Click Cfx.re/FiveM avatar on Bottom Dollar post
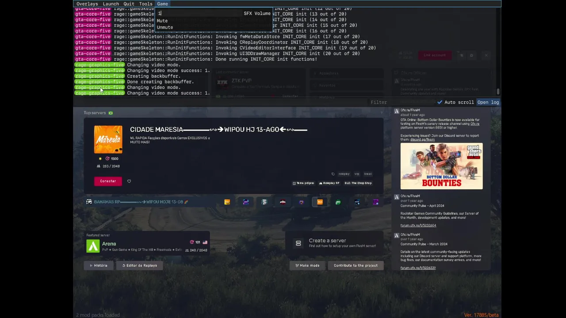Screen dimensions: 566x318 [397, 111]
